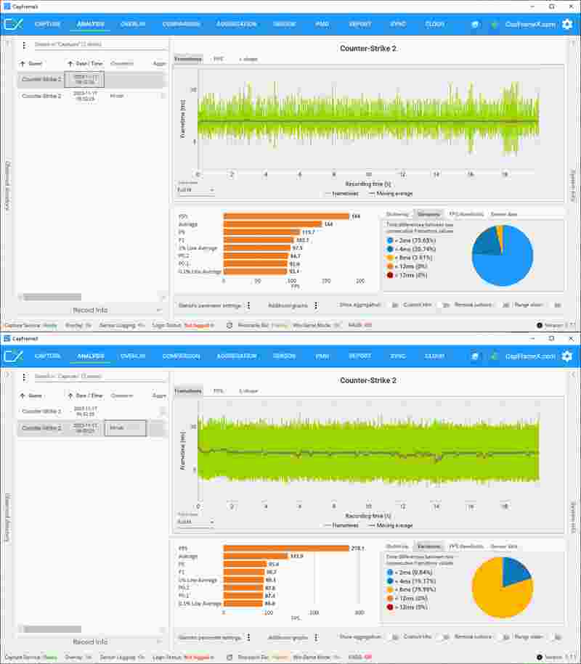Click the camera icon in lower window header
This screenshot has height=664, width=581.
(475, 356)
